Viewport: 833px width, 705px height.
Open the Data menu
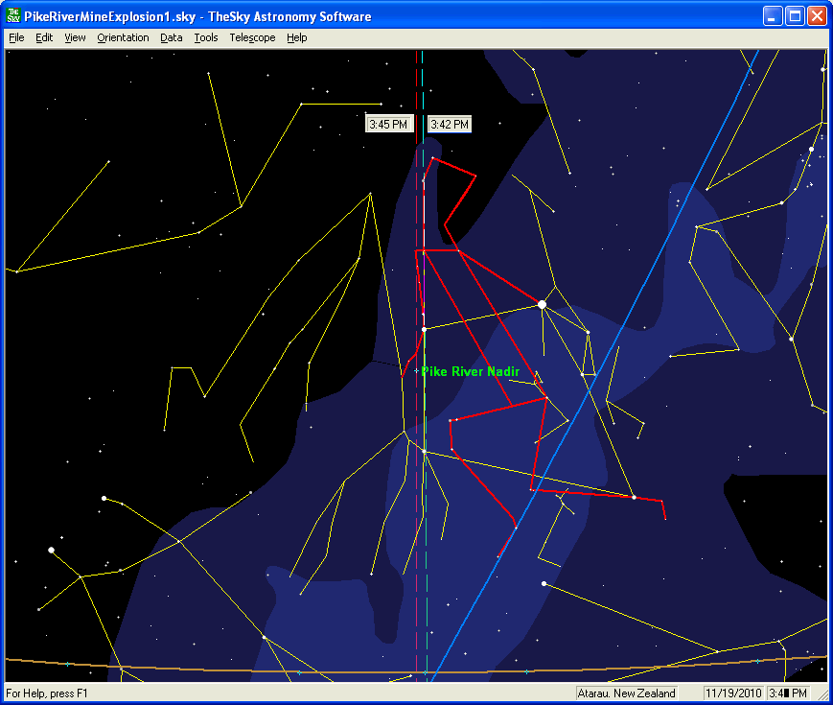pyautogui.click(x=172, y=37)
